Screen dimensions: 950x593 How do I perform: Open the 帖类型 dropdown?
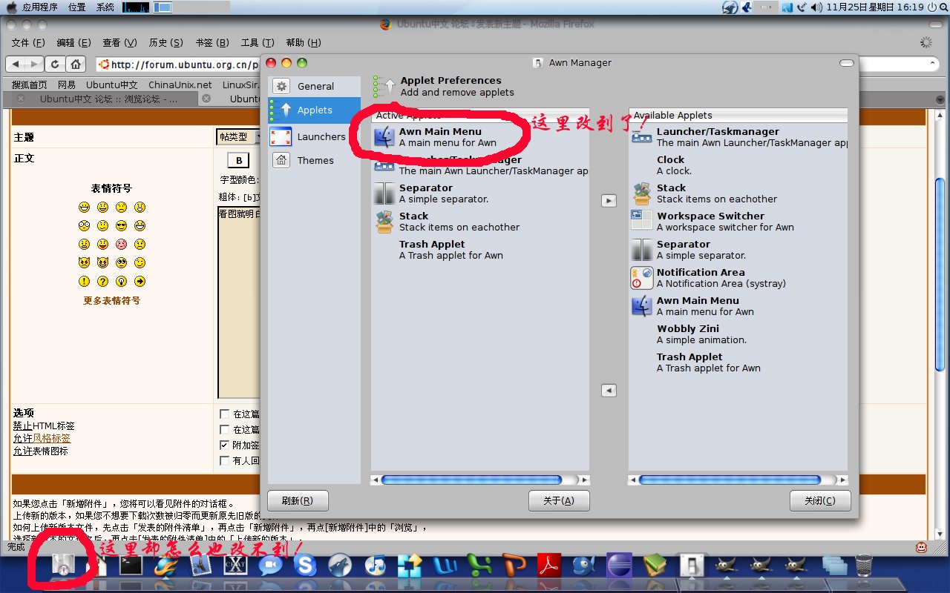coord(238,137)
